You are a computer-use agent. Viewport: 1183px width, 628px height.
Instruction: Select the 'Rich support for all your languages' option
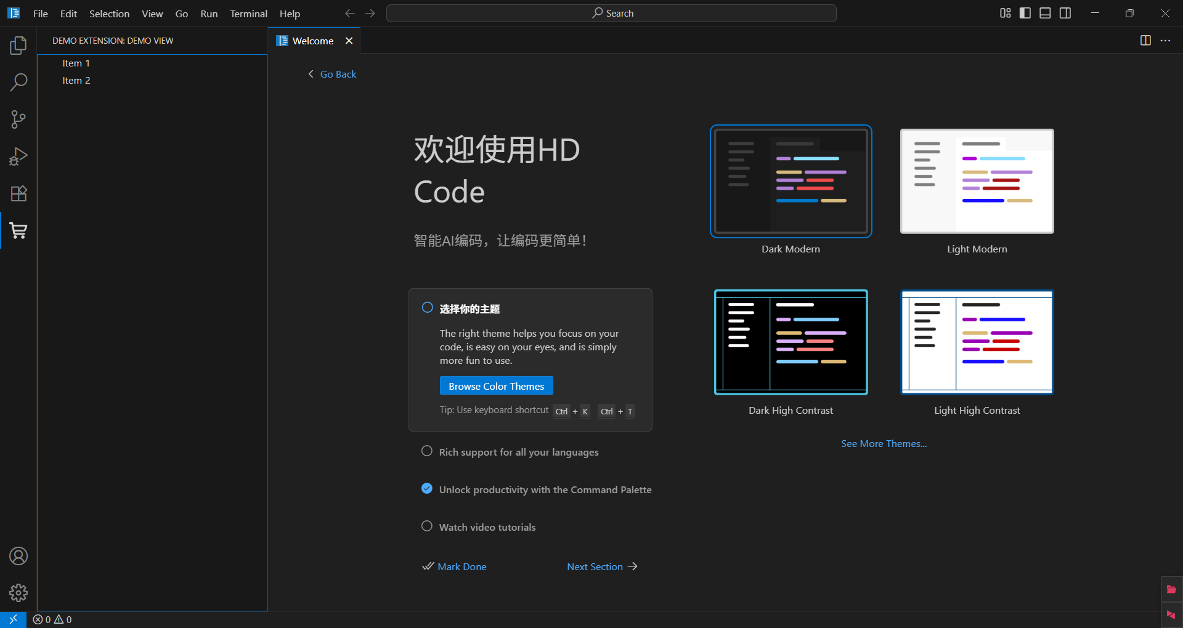[x=426, y=451]
